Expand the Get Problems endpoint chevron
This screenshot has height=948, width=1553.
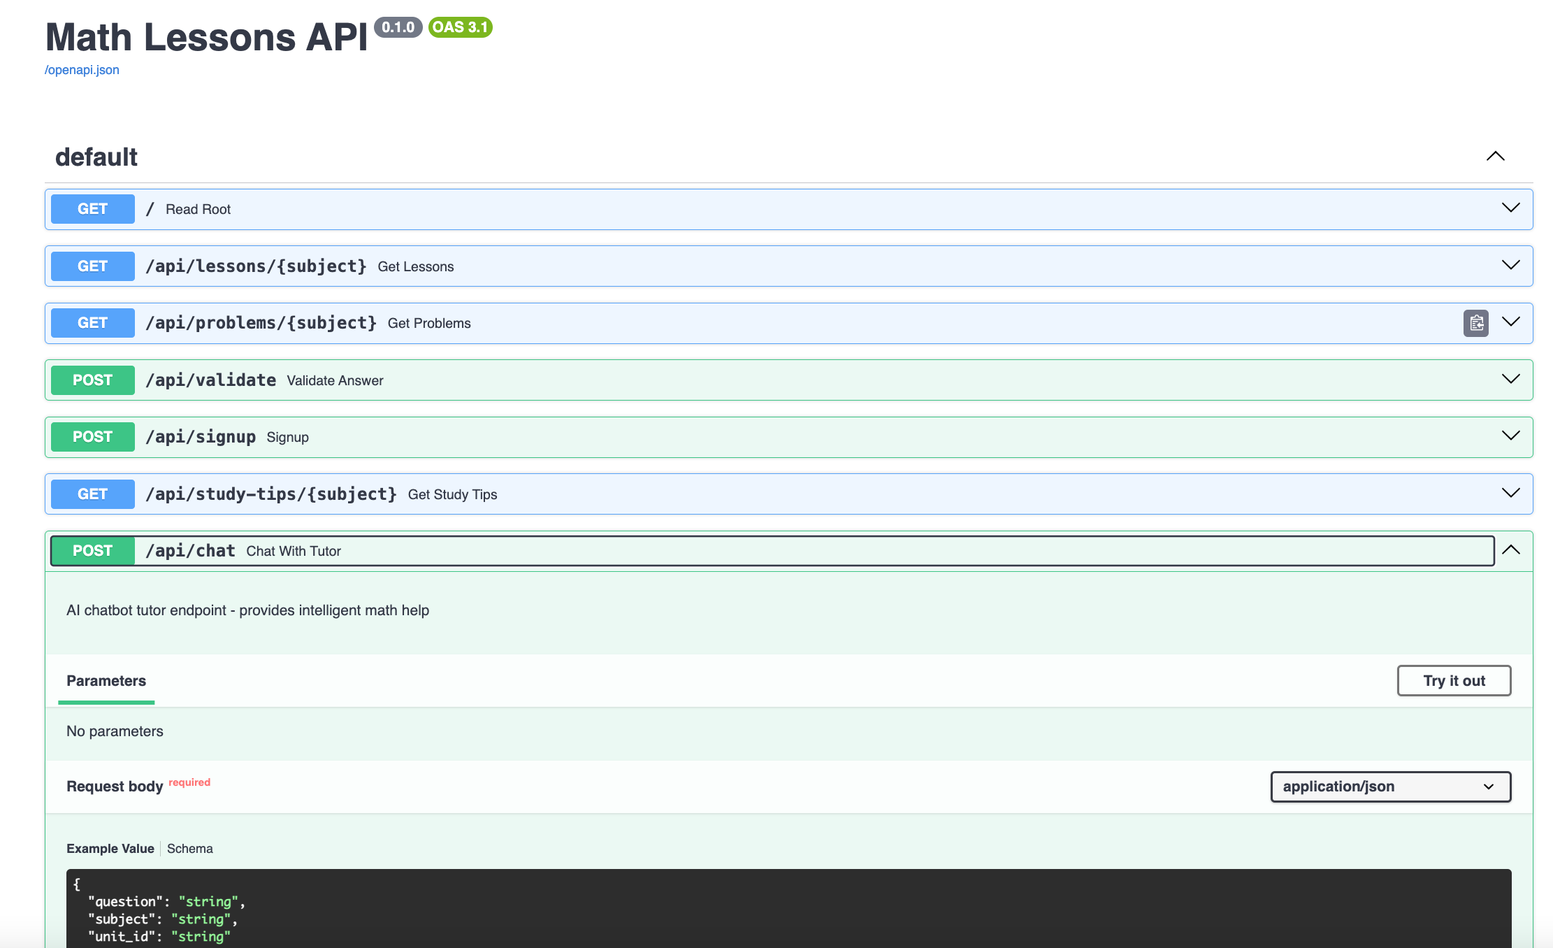[x=1510, y=322]
